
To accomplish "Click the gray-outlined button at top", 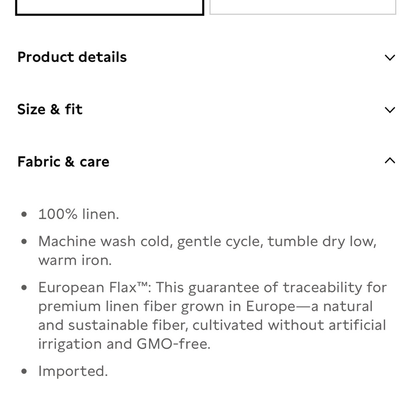I will 303,7.
